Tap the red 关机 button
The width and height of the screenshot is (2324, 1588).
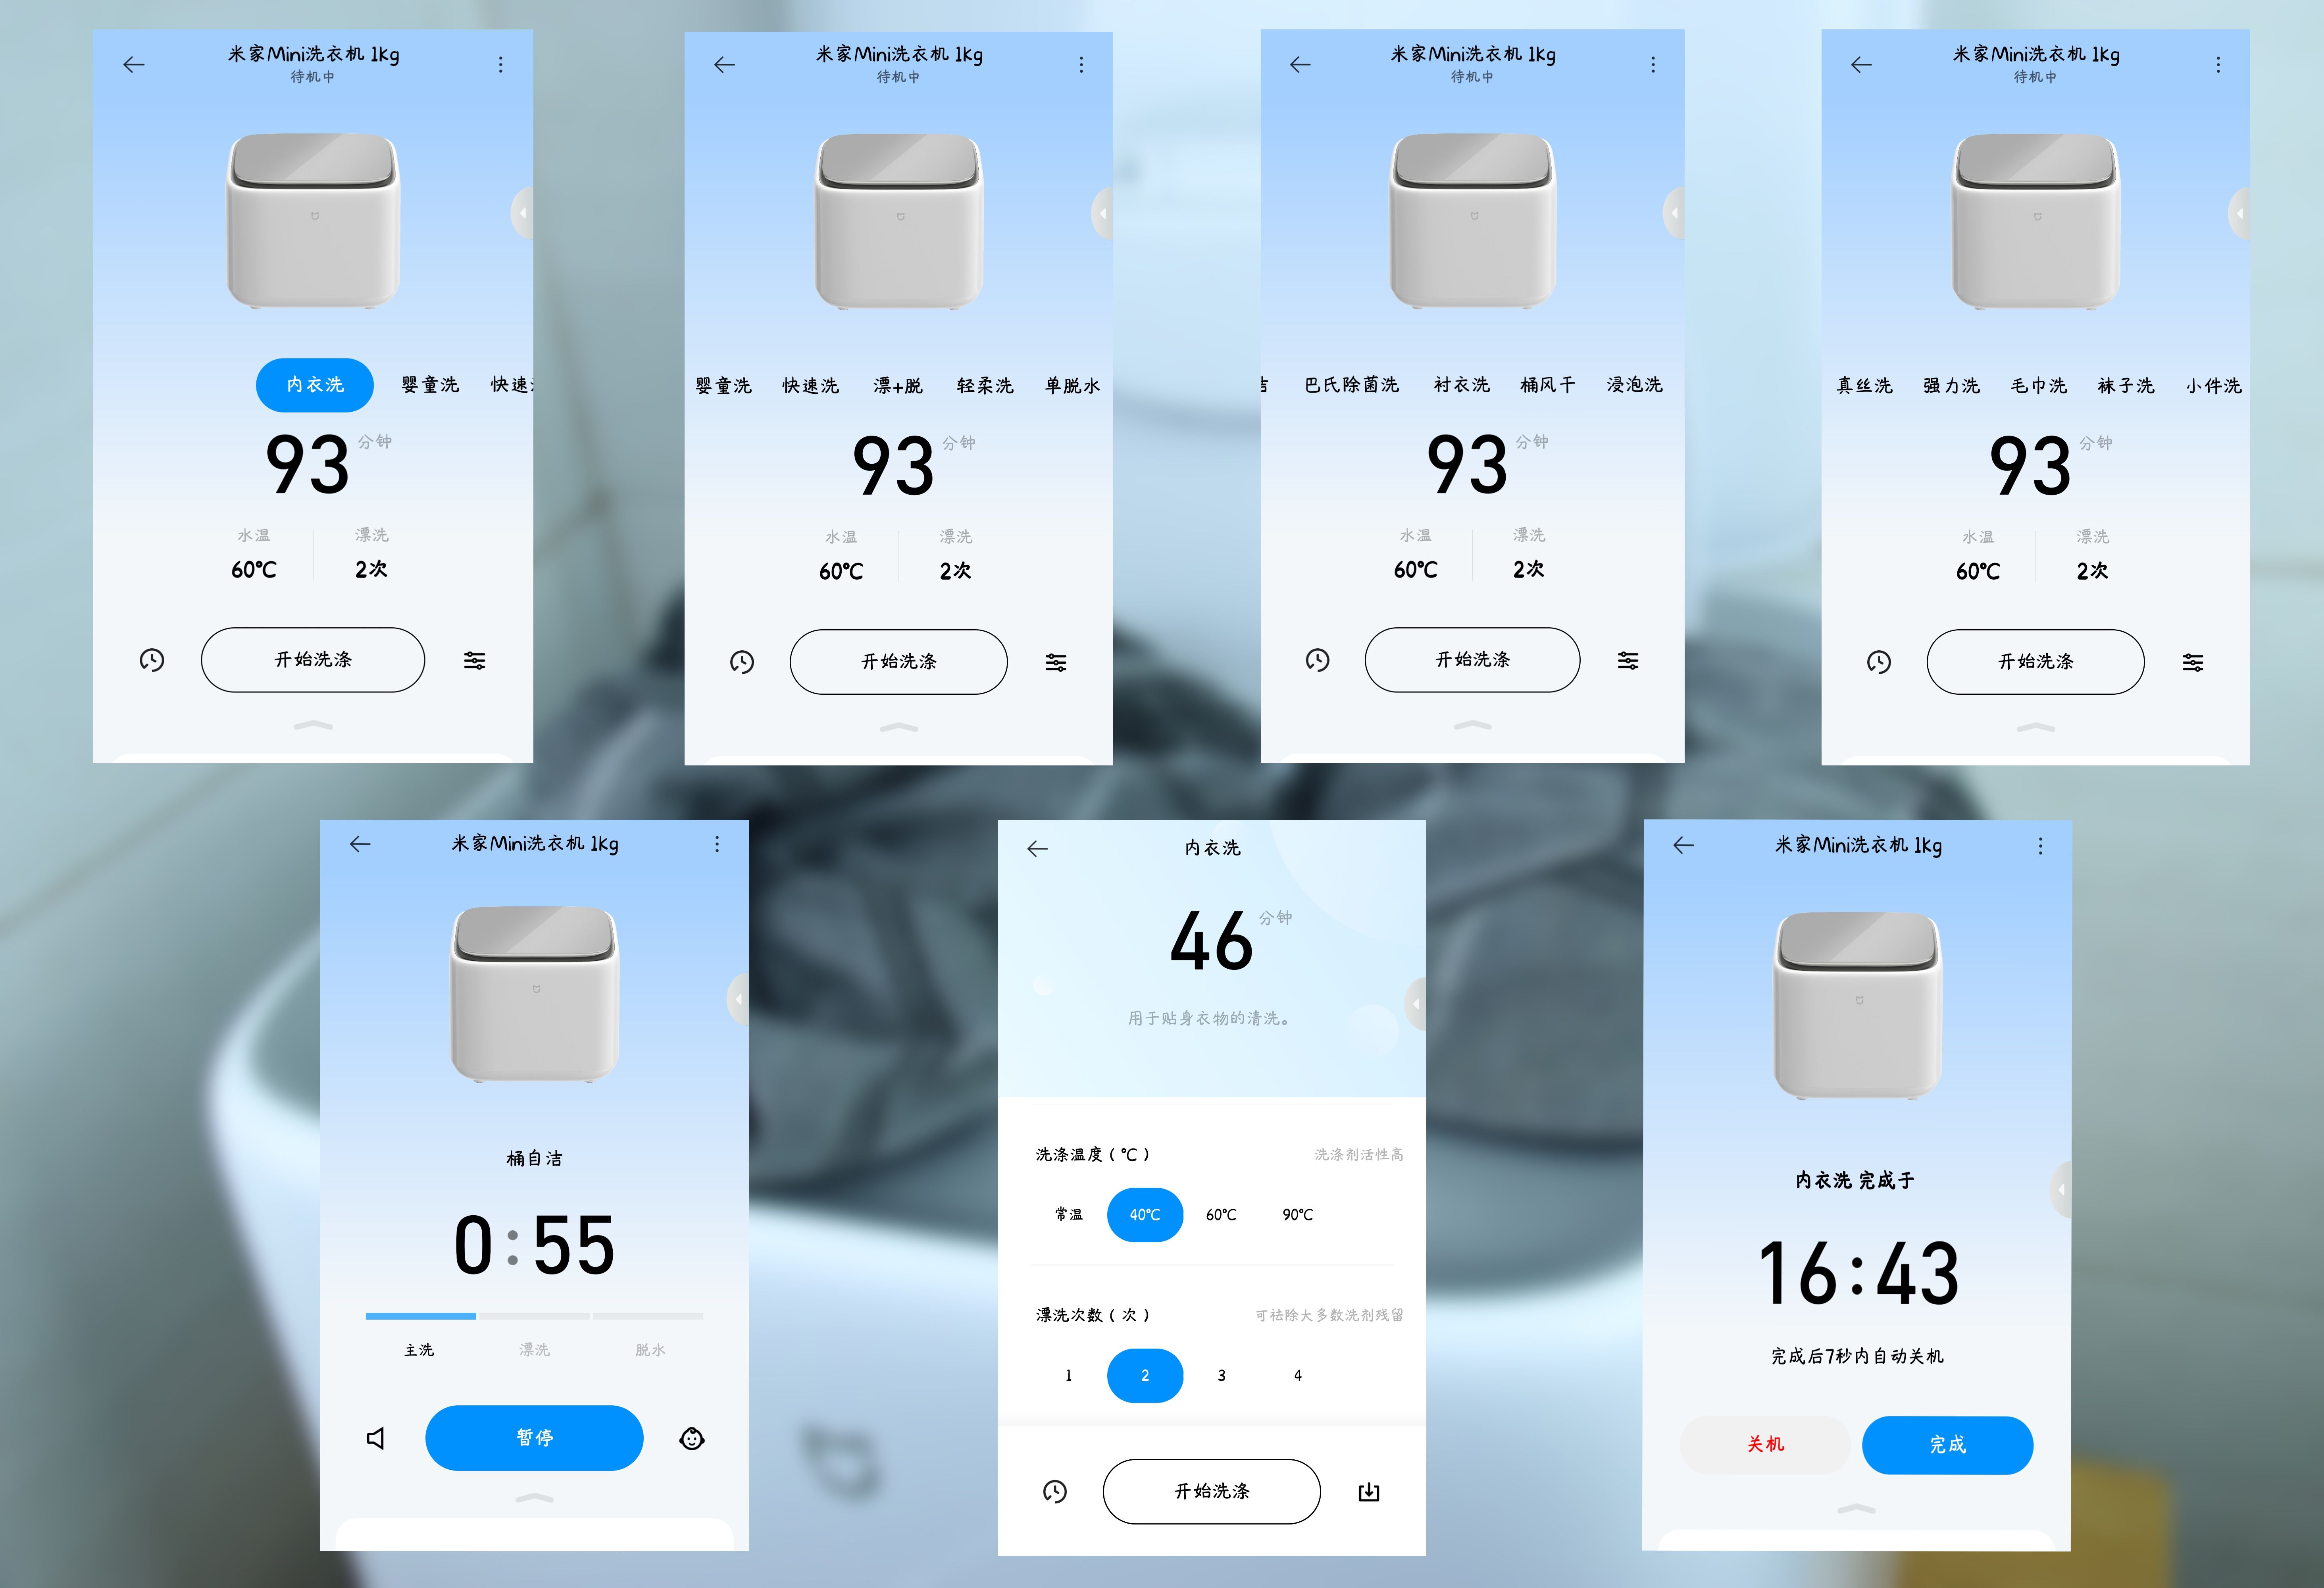[1765, 1445]
